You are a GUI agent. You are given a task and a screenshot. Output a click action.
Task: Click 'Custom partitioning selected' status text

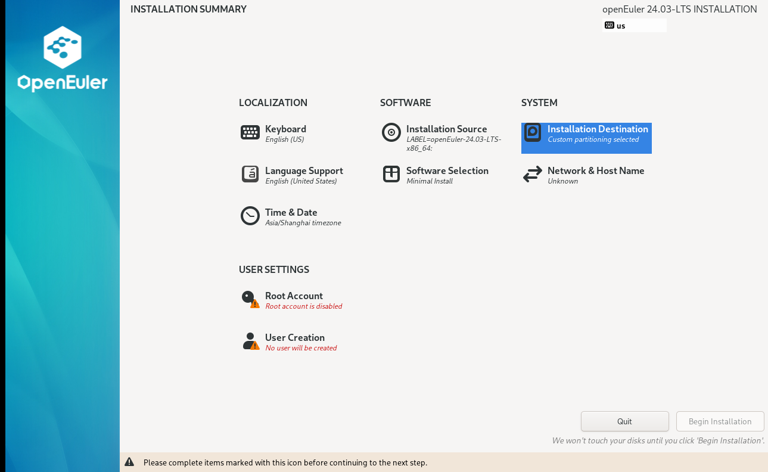(x=593, y=139)
